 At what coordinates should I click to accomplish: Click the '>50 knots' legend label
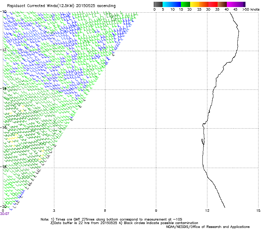click(251, 10)
